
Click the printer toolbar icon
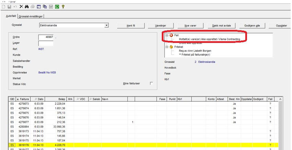[33, 7]
